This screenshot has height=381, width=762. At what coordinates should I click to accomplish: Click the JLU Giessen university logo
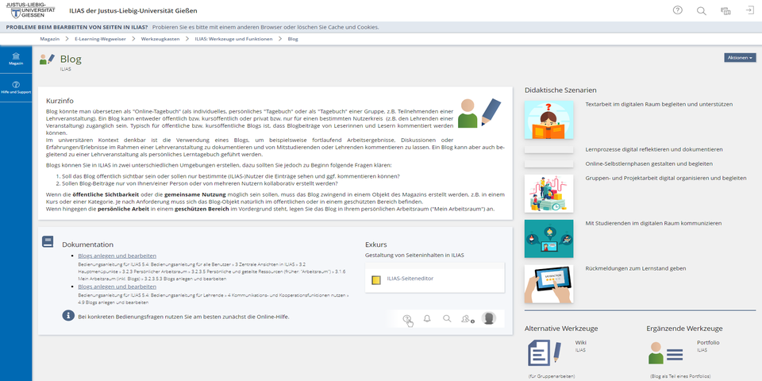point(31,10)
